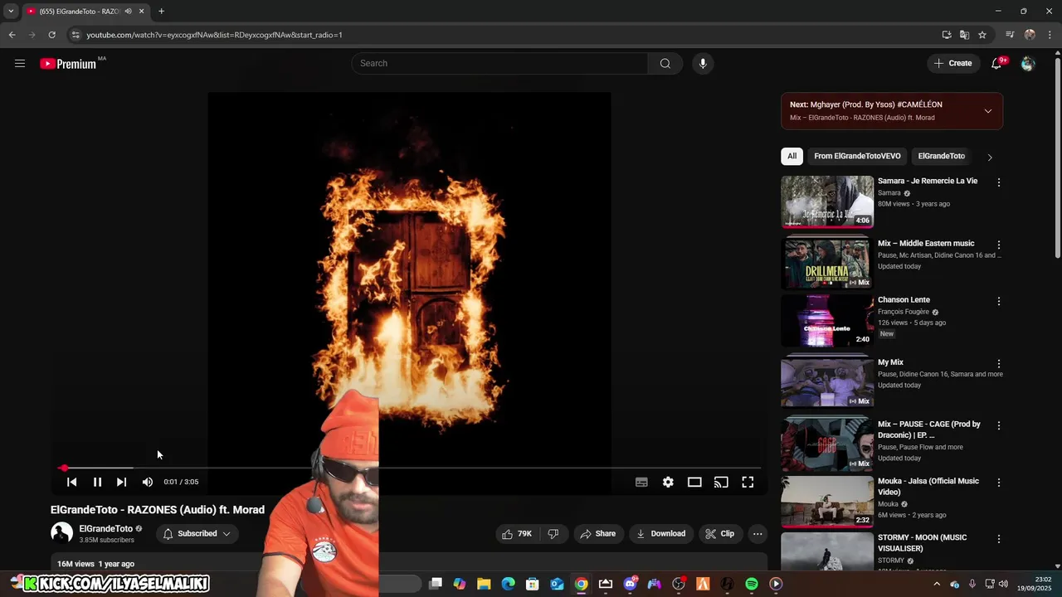Open Spotify from the taskbar
The height and width of the screenshot is (597, 1062).
(x=752, y=584)
